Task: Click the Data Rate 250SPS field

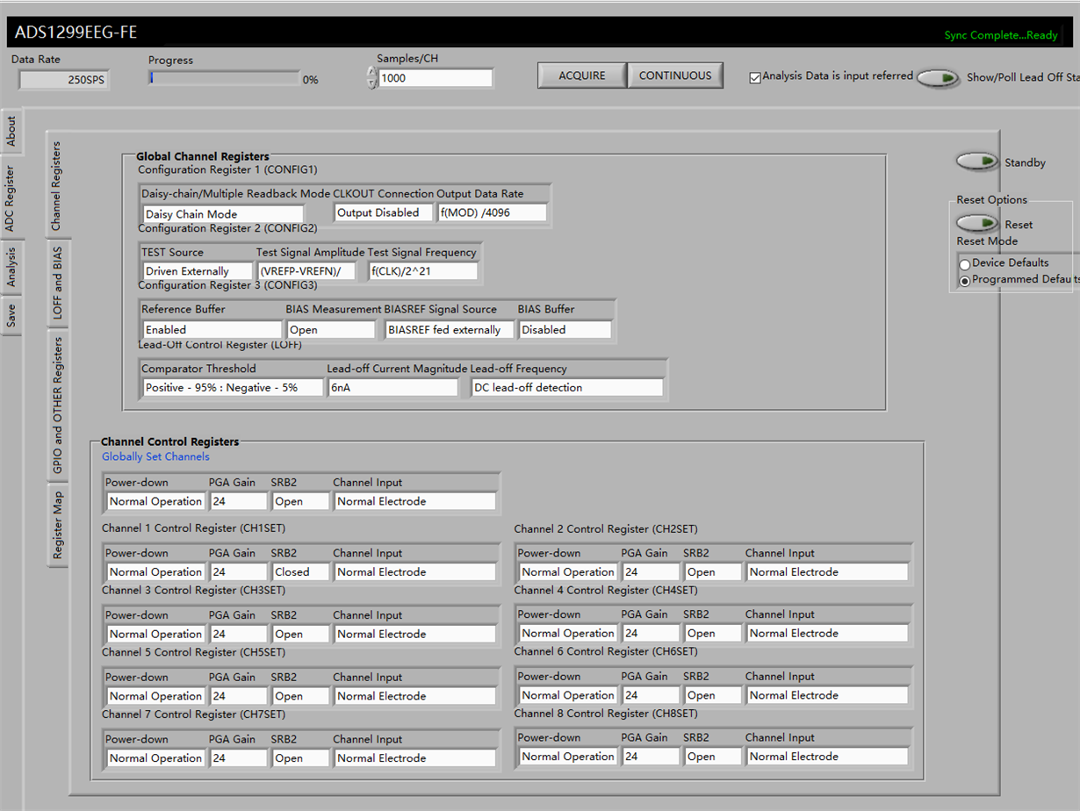Action: click(x=63, y=80)
